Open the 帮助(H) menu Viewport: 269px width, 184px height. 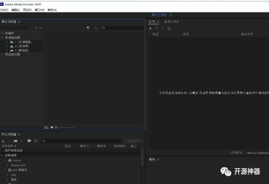tap(52, 10)
